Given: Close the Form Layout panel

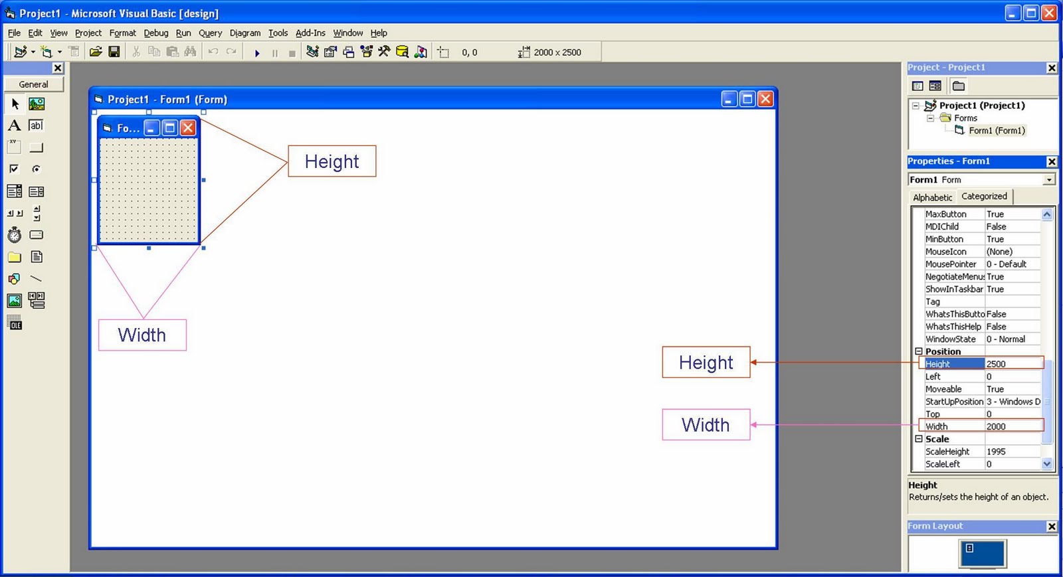Looking at the screenshot, I should (x=1052, y=527).
